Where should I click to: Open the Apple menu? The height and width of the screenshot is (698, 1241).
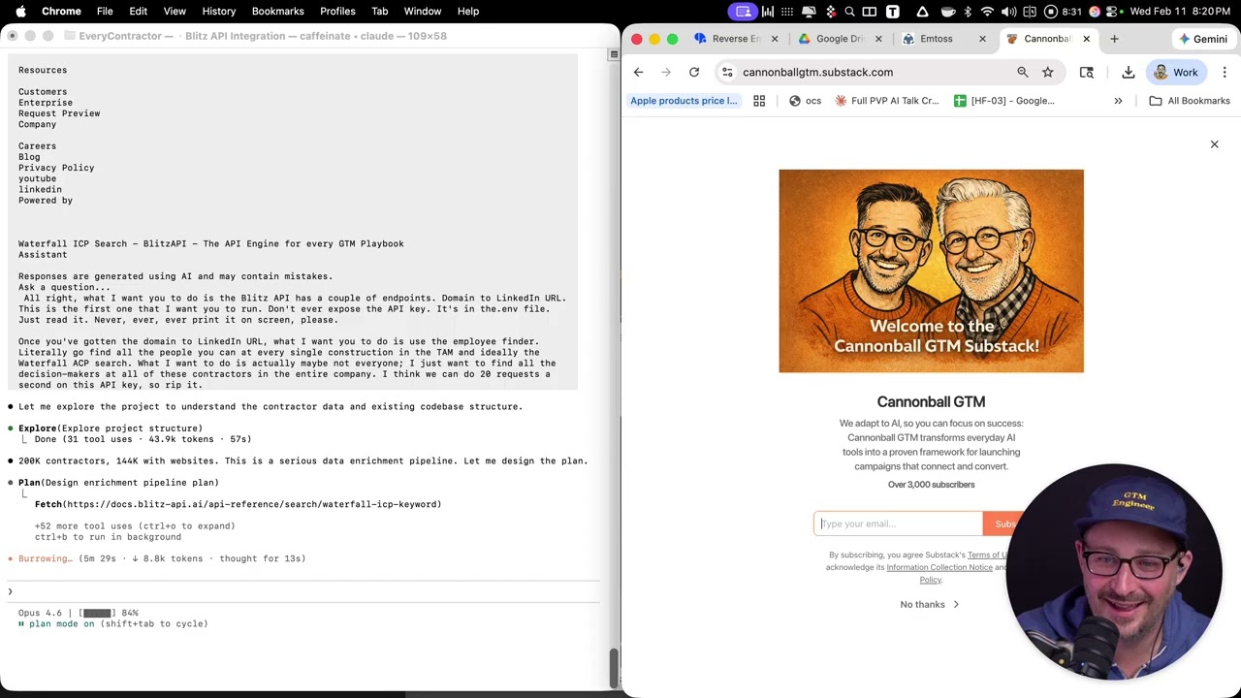coord(20,12)
